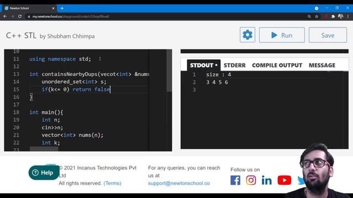Show the MESSAGE tab
353x198 pixels.
[322, 65]
